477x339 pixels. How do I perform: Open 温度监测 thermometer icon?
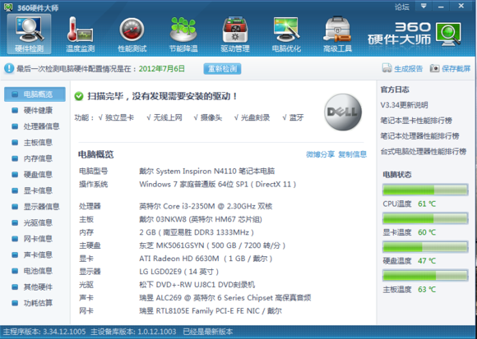[81, 34]
